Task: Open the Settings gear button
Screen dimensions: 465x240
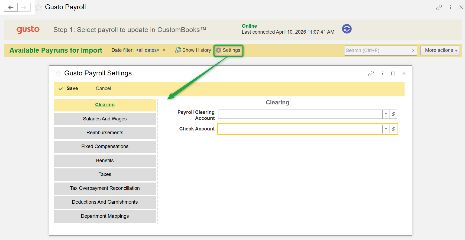Action: [x=228, y=50]
